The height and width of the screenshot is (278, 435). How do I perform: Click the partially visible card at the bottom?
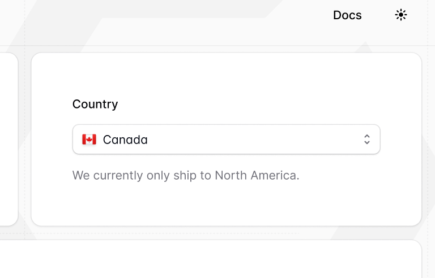pyautogui.click(x=210, y=260)
